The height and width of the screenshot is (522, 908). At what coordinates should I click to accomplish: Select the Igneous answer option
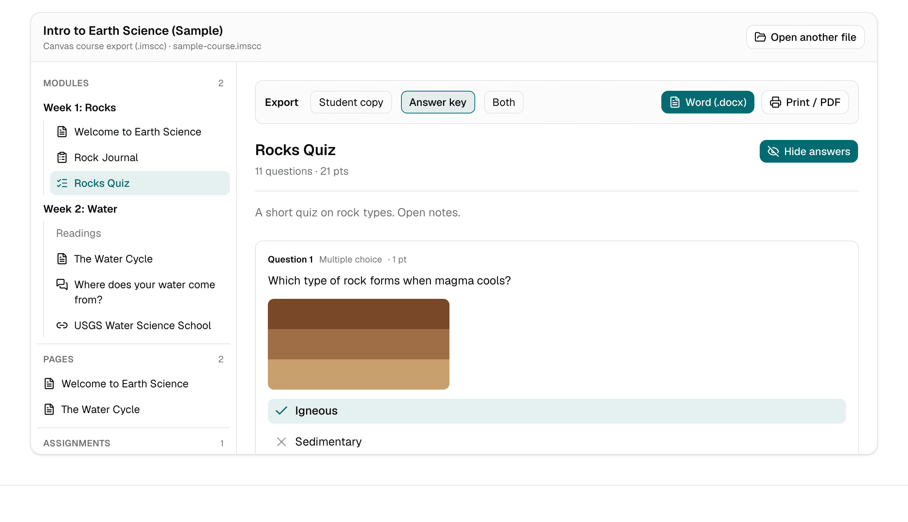click(x=557, y=411)
